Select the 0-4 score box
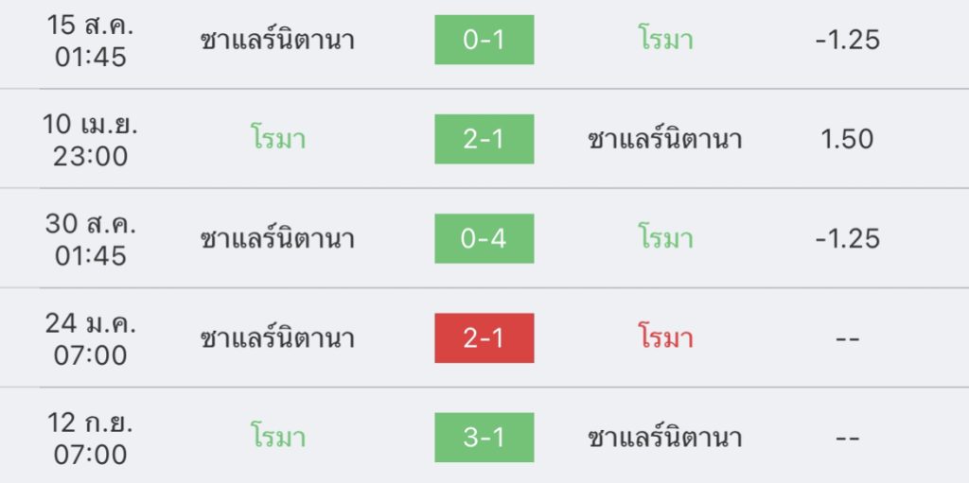Screen dimensions: 969x483 click(484, 238)
